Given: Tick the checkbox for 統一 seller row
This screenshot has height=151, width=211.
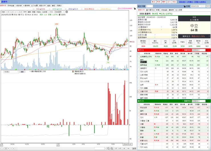Looking at the screenshot, I should 139,134.
